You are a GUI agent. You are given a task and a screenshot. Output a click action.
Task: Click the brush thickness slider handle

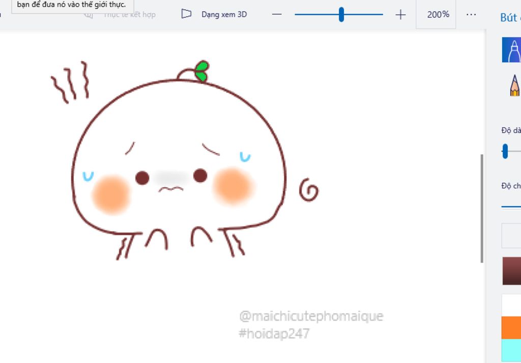(505, 151)
